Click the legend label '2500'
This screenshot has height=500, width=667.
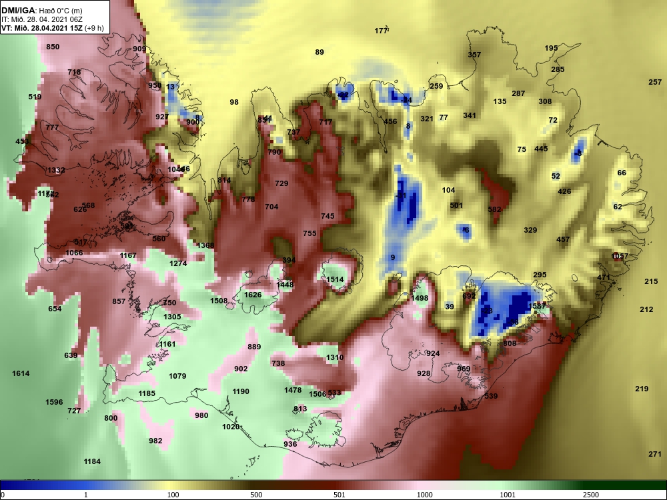pyautogui.click(x=591, y=495)
